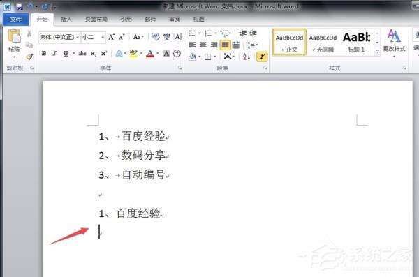
Task: Toggle show/hide paragraph marks button
Action: 262,56
